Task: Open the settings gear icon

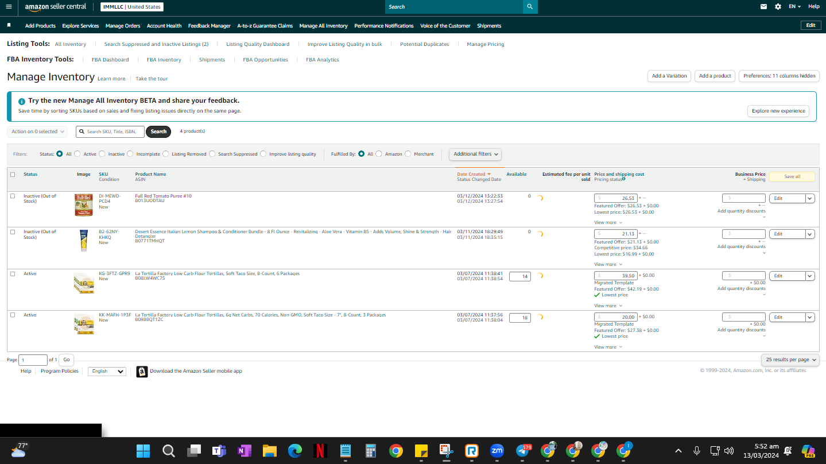Action: 778,7
